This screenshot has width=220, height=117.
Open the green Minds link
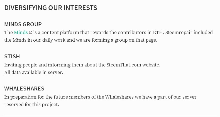[x=21, y=32]
